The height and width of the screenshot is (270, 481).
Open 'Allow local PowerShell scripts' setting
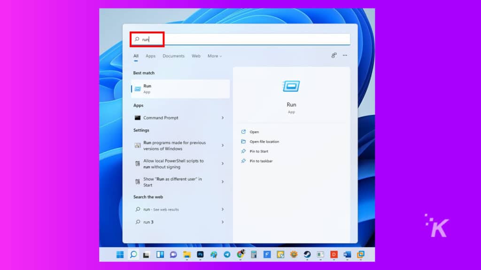(x=180, y=164)
